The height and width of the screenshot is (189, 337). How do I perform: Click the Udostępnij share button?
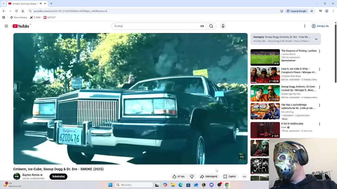[209, 176]
